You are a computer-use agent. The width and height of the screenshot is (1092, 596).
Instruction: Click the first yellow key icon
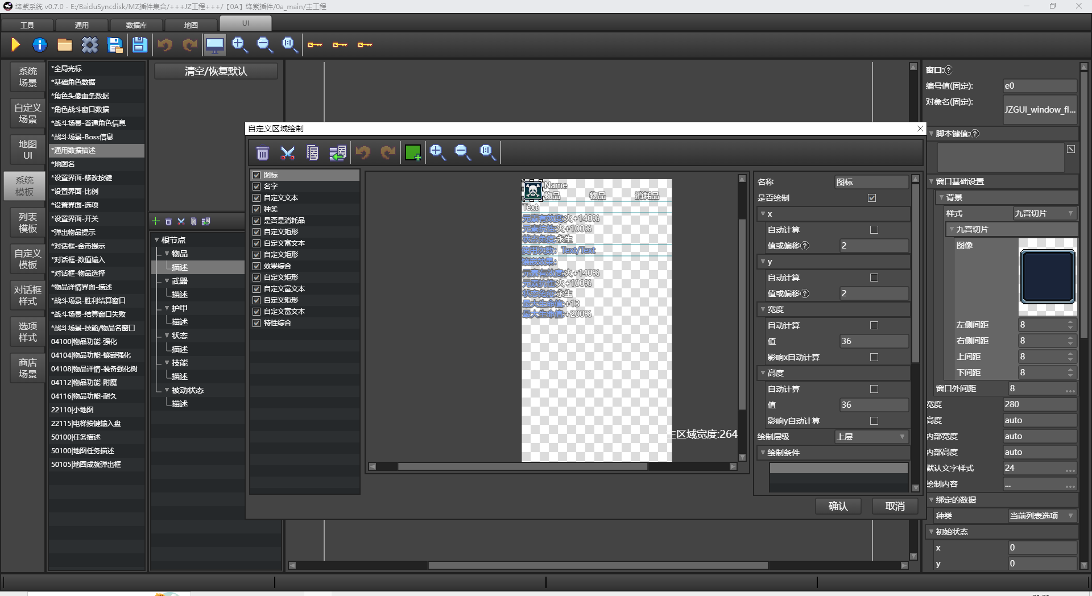[315, 45]
